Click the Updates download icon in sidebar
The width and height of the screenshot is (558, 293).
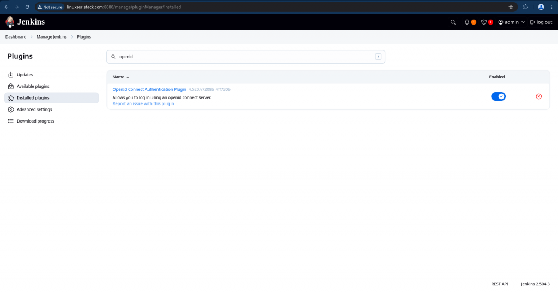tap(11, 75)
